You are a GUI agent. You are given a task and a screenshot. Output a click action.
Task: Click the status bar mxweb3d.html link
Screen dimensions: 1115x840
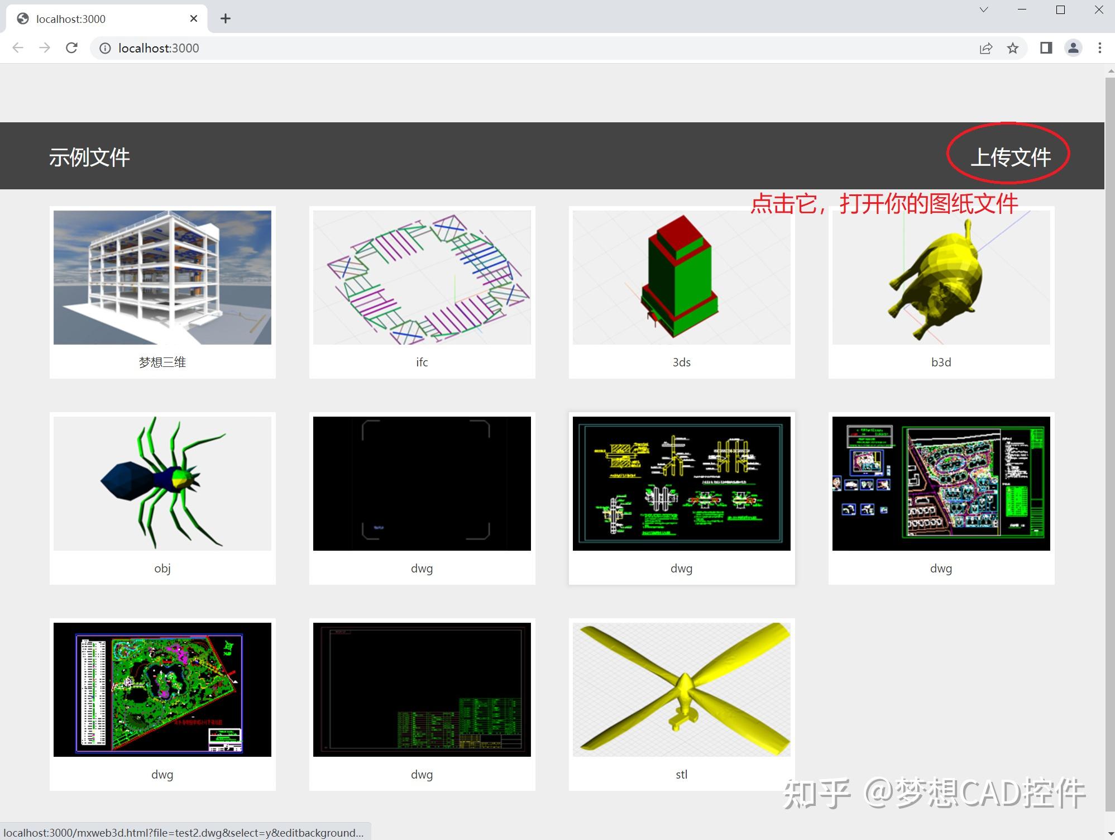click(179, 832)
